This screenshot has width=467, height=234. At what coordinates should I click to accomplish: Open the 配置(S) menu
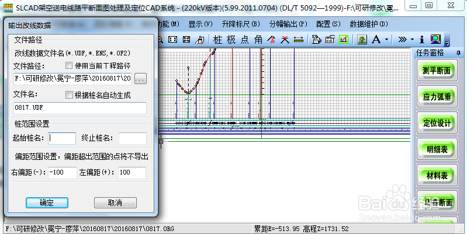coord(328,24)
